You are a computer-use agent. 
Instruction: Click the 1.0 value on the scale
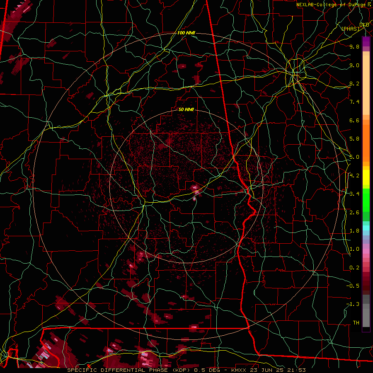click(x=354, y=249)
